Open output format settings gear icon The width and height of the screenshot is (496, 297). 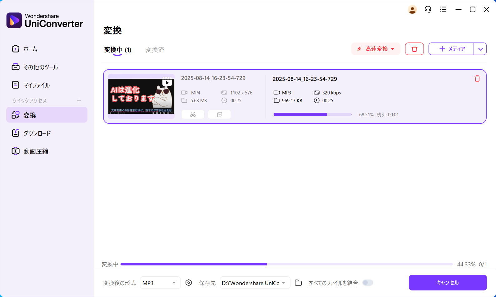pos(189,283)
